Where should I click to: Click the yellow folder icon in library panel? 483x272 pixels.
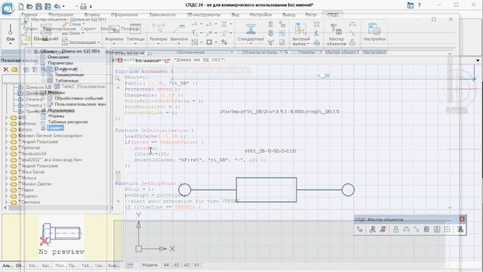tap(14, 70)
